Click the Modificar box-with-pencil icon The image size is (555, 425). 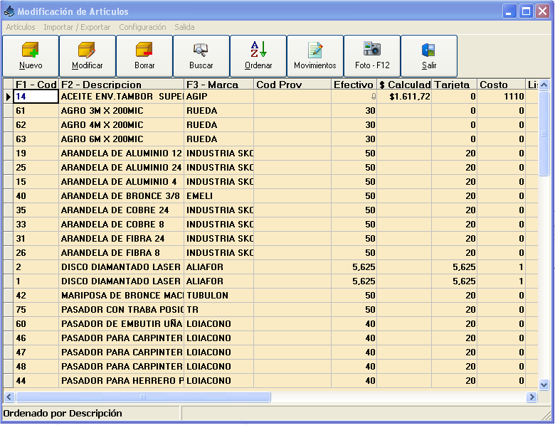87,50
